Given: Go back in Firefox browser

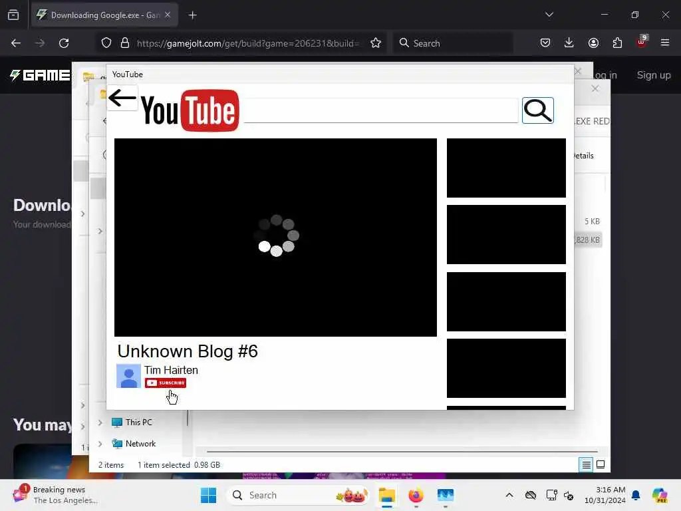Looking at the screenshot, I should [x=16, y=43].
